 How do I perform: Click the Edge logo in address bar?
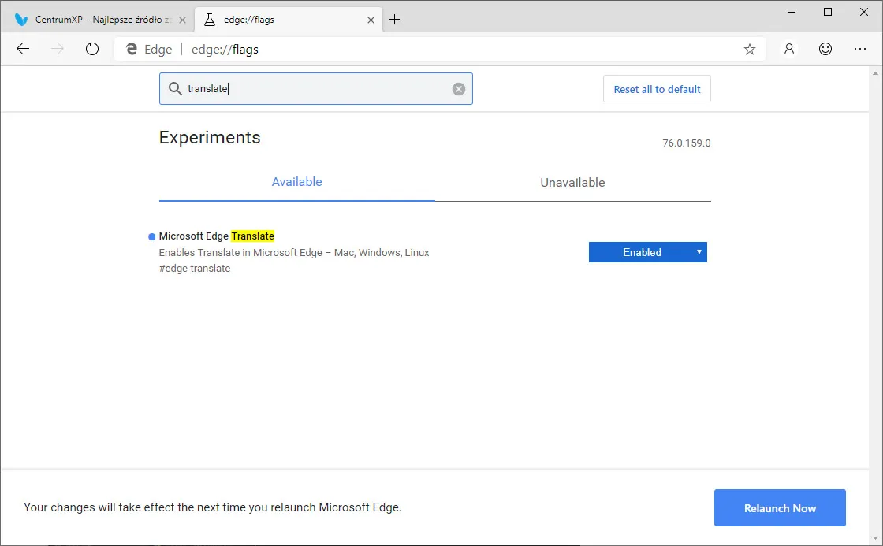pyautogui.click(x=131, y=49)
